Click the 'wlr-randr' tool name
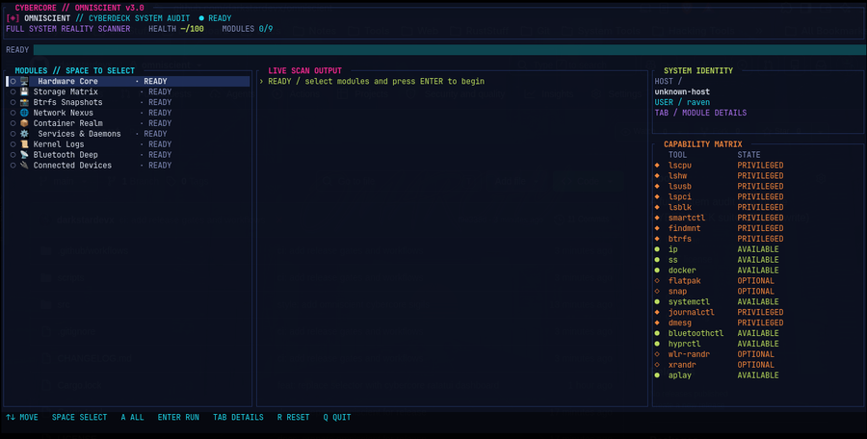Screen dimensions: 867x439 [689, 354]
